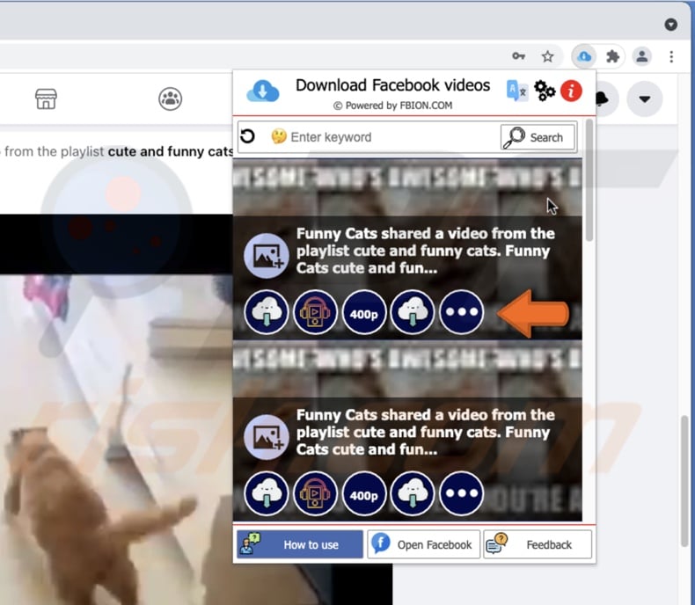
Task: Click the Enter keyword search field
Action: 384,137
